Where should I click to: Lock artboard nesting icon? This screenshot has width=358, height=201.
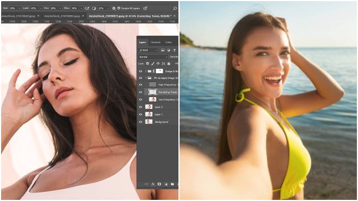(163, 64)
